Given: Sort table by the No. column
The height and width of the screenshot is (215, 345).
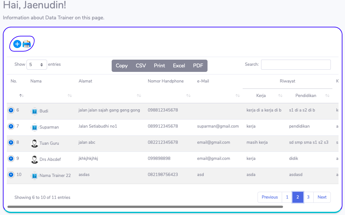Looking at the screenshot, I should [21, 95].
